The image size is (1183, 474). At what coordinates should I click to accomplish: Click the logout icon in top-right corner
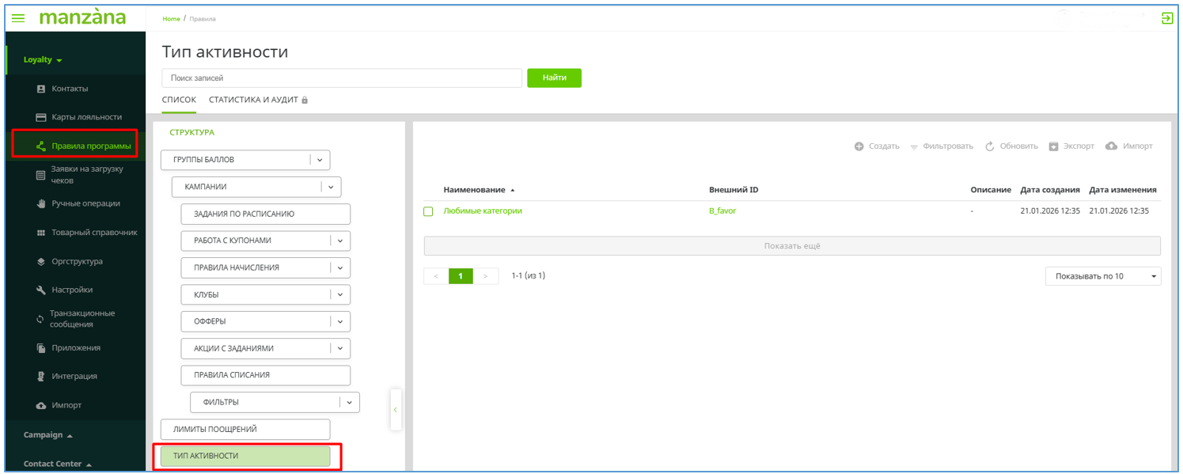[1166, 18]
